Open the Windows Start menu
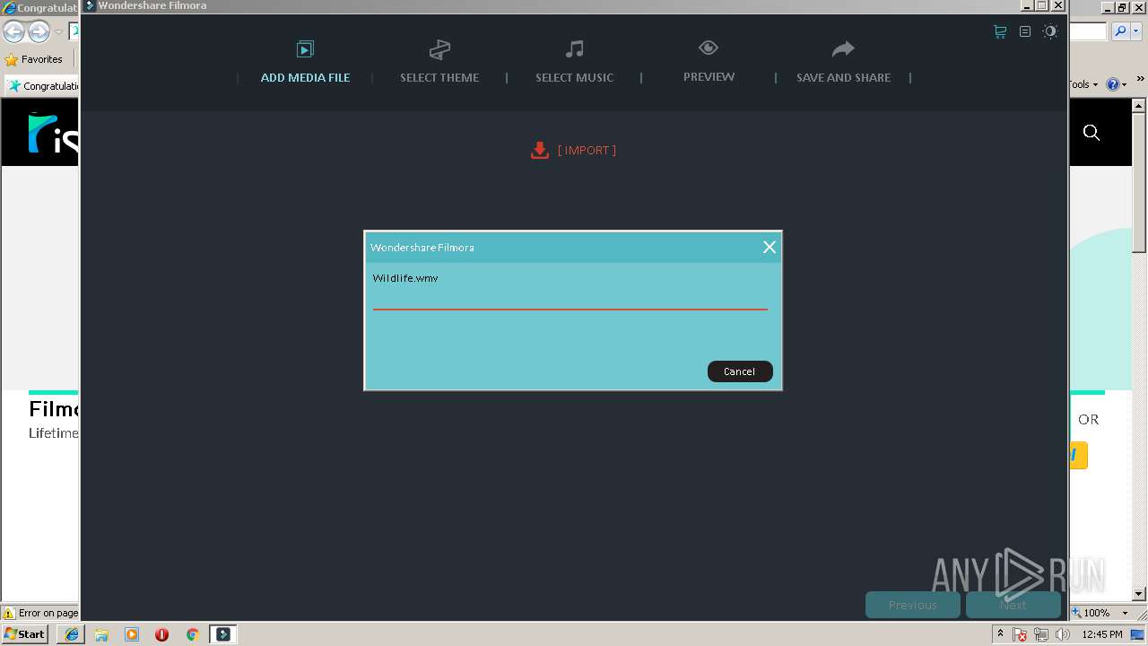 click(25, 634)
